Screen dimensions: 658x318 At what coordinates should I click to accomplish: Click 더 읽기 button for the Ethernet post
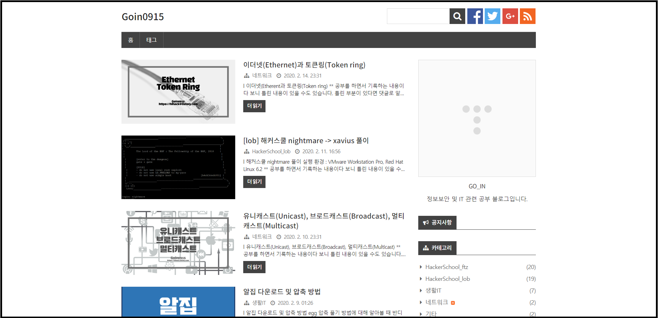[x=254, y=106]
